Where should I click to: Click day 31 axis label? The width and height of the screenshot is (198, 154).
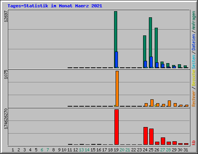point(186,150)
